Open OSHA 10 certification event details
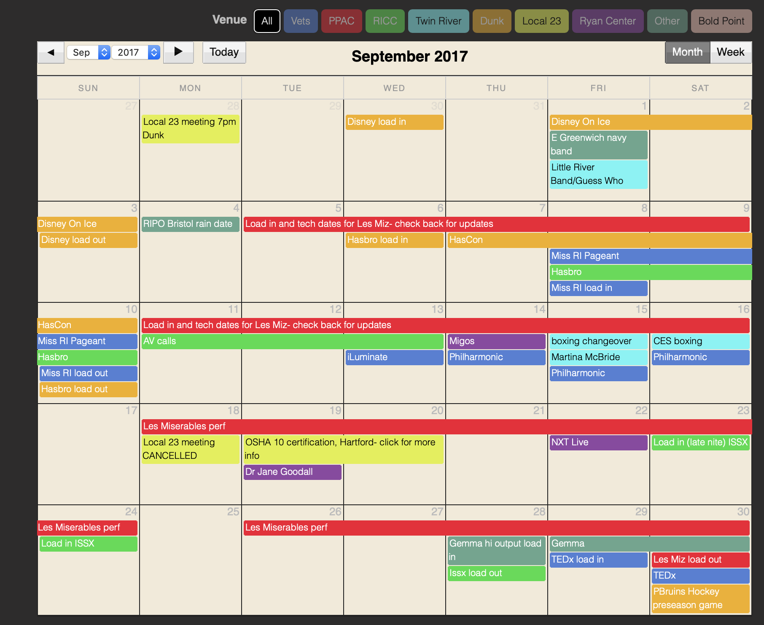764x625 pixels. click(343, 449)
